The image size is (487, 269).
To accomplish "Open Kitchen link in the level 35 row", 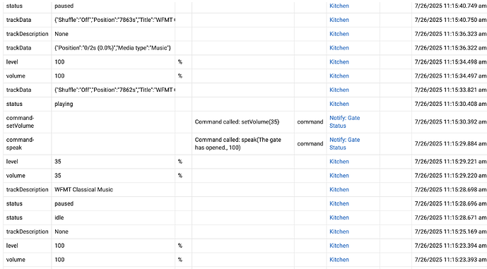I will (x=339, y=162).
